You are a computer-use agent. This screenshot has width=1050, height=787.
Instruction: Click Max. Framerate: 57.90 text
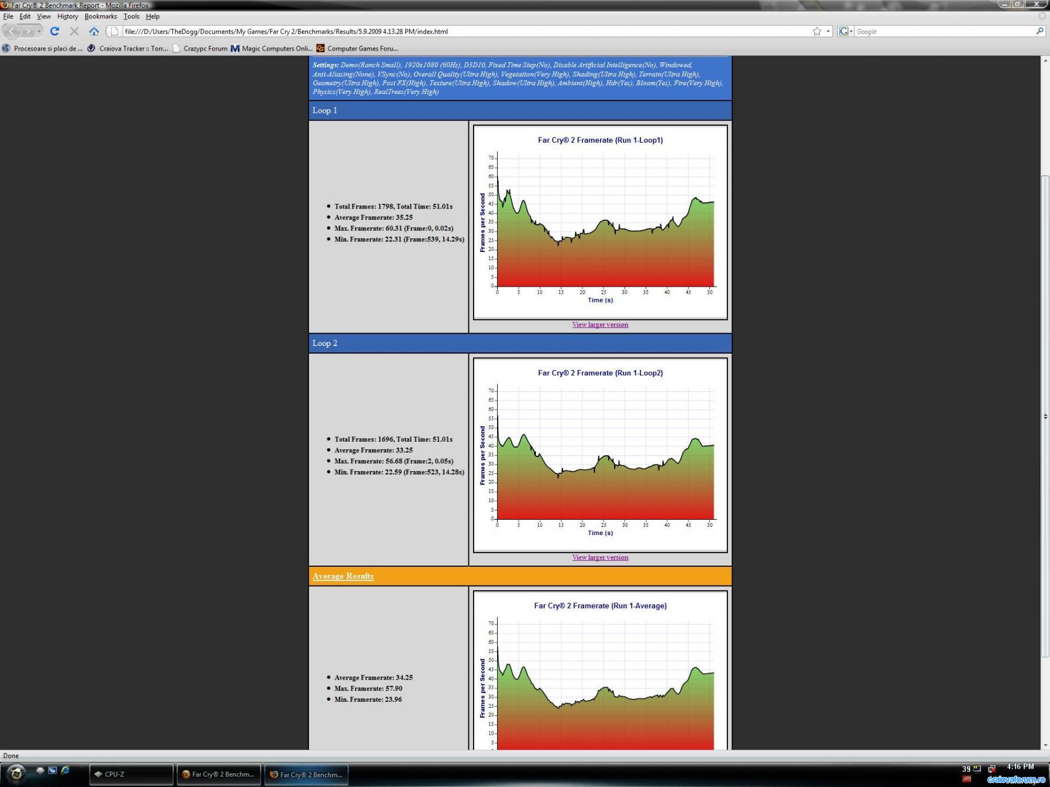(x=368, y=688)
